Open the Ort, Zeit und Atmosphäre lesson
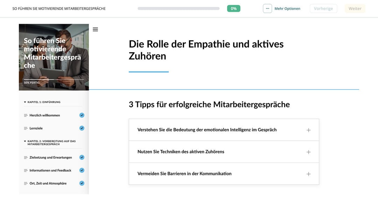 tap(48, 183)
